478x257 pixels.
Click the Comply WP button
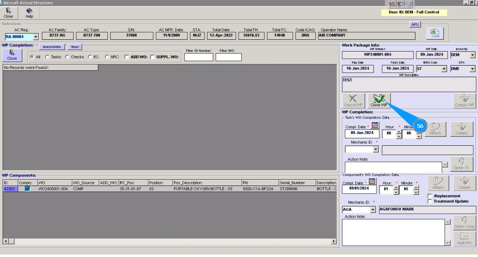coord(464,101)
